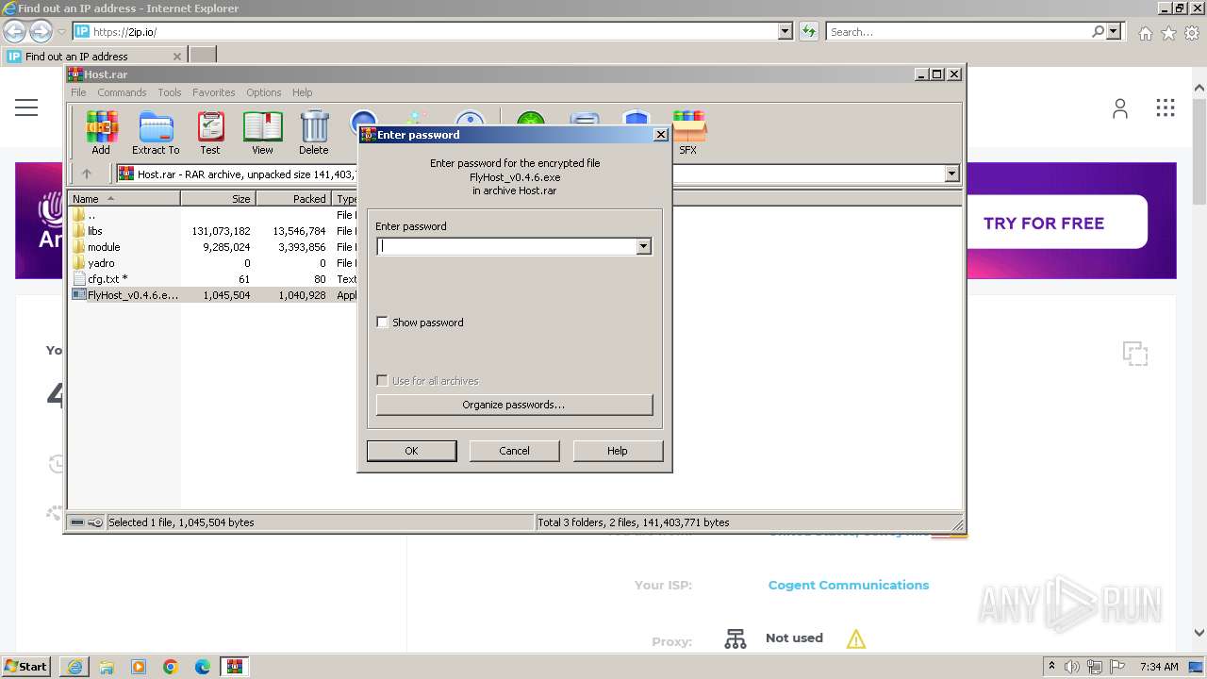Open a new IE tab
Image resolution: width=1207 pixels, height=679 pixels.
tap(203, 56)
